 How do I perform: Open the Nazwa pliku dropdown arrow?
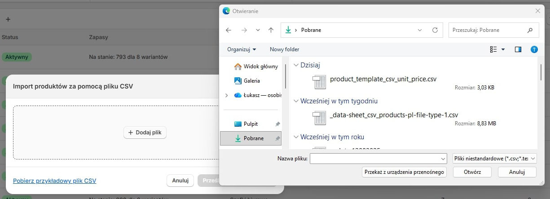[443, 159]
